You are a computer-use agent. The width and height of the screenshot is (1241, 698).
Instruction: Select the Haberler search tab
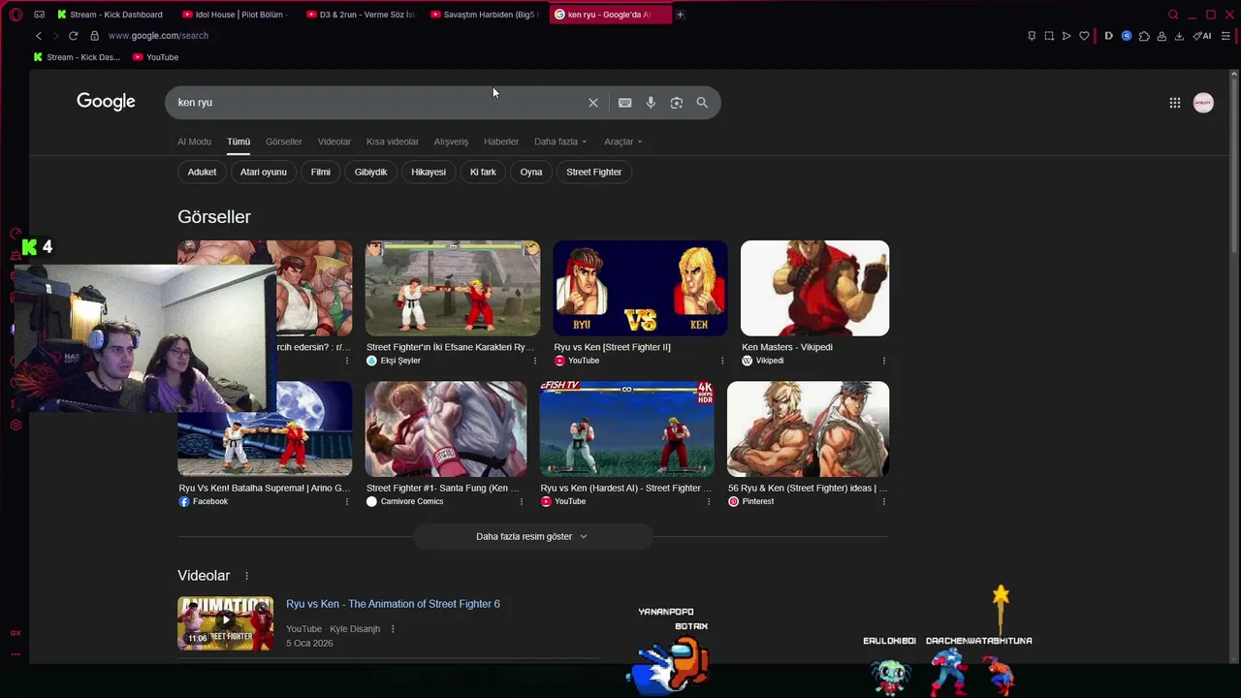(501, 142)
